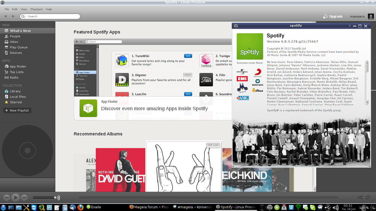Click the AMG logo in the About dialog
Image resolution: width=376 pixels, height=211 pixels.
243,98
